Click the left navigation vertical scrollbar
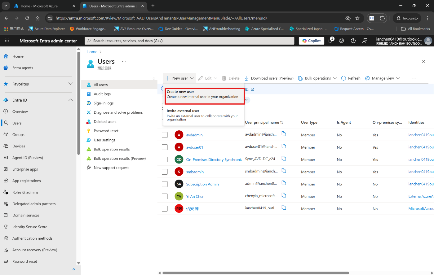 78,103
